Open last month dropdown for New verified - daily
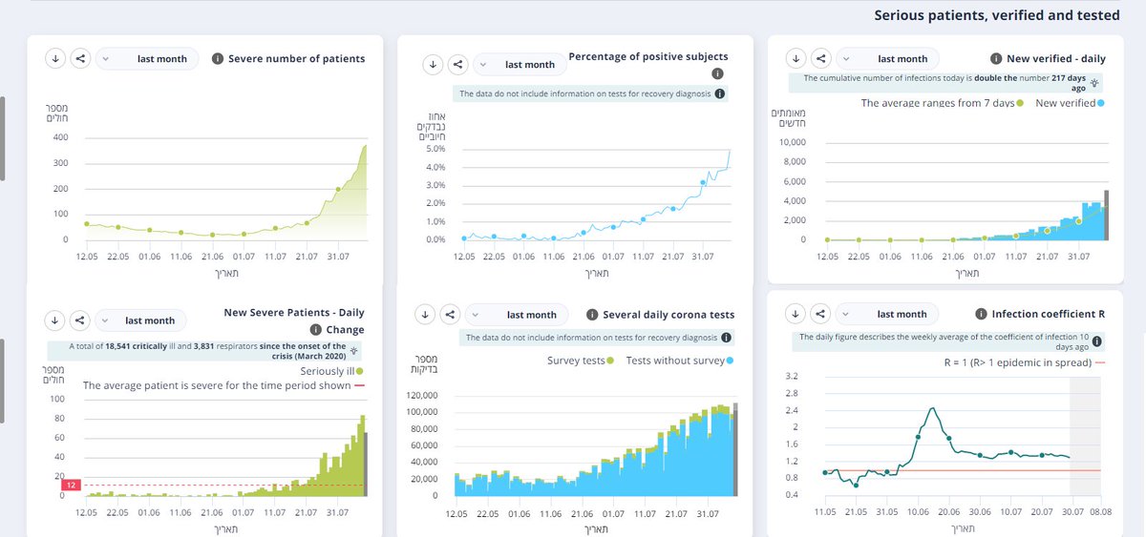This screenshot has height=537, width=1146. (x=888, y=58)
